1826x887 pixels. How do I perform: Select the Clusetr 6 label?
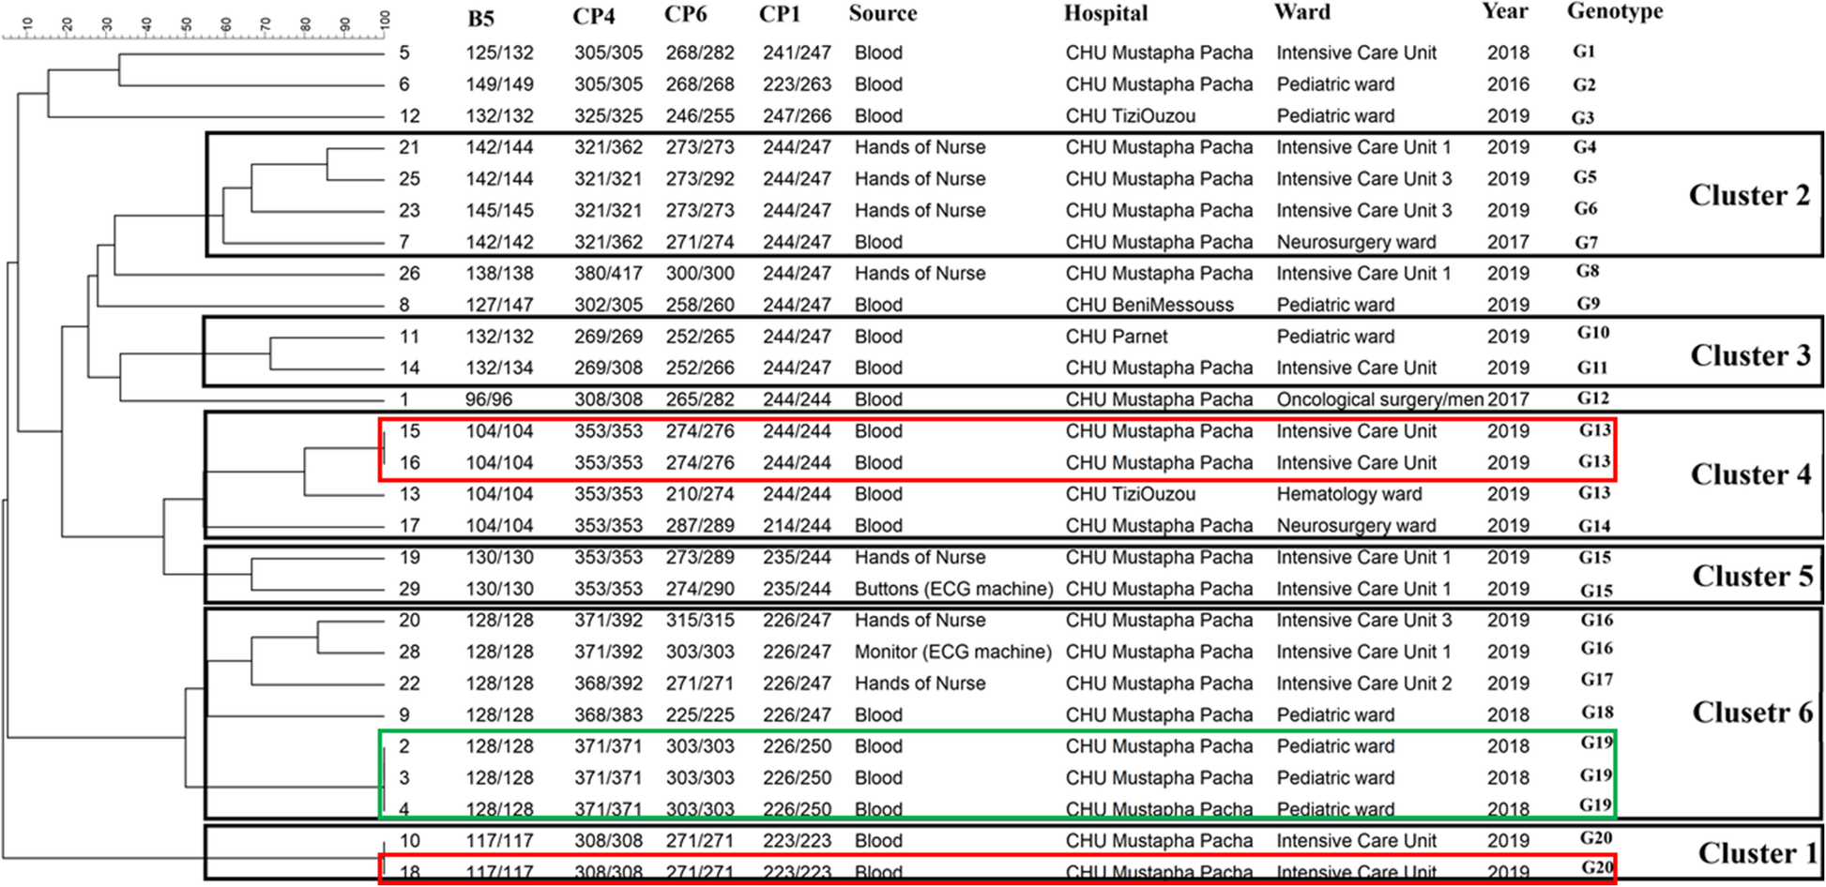(x=1753, y=713)
